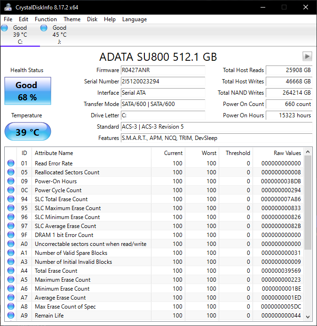The image size is (317, 326).
Task: Click the Features field
Action: tap(216, 138)
